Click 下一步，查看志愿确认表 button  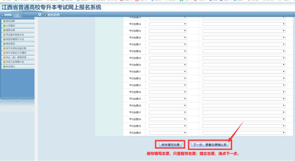click(x=210, y=145)
